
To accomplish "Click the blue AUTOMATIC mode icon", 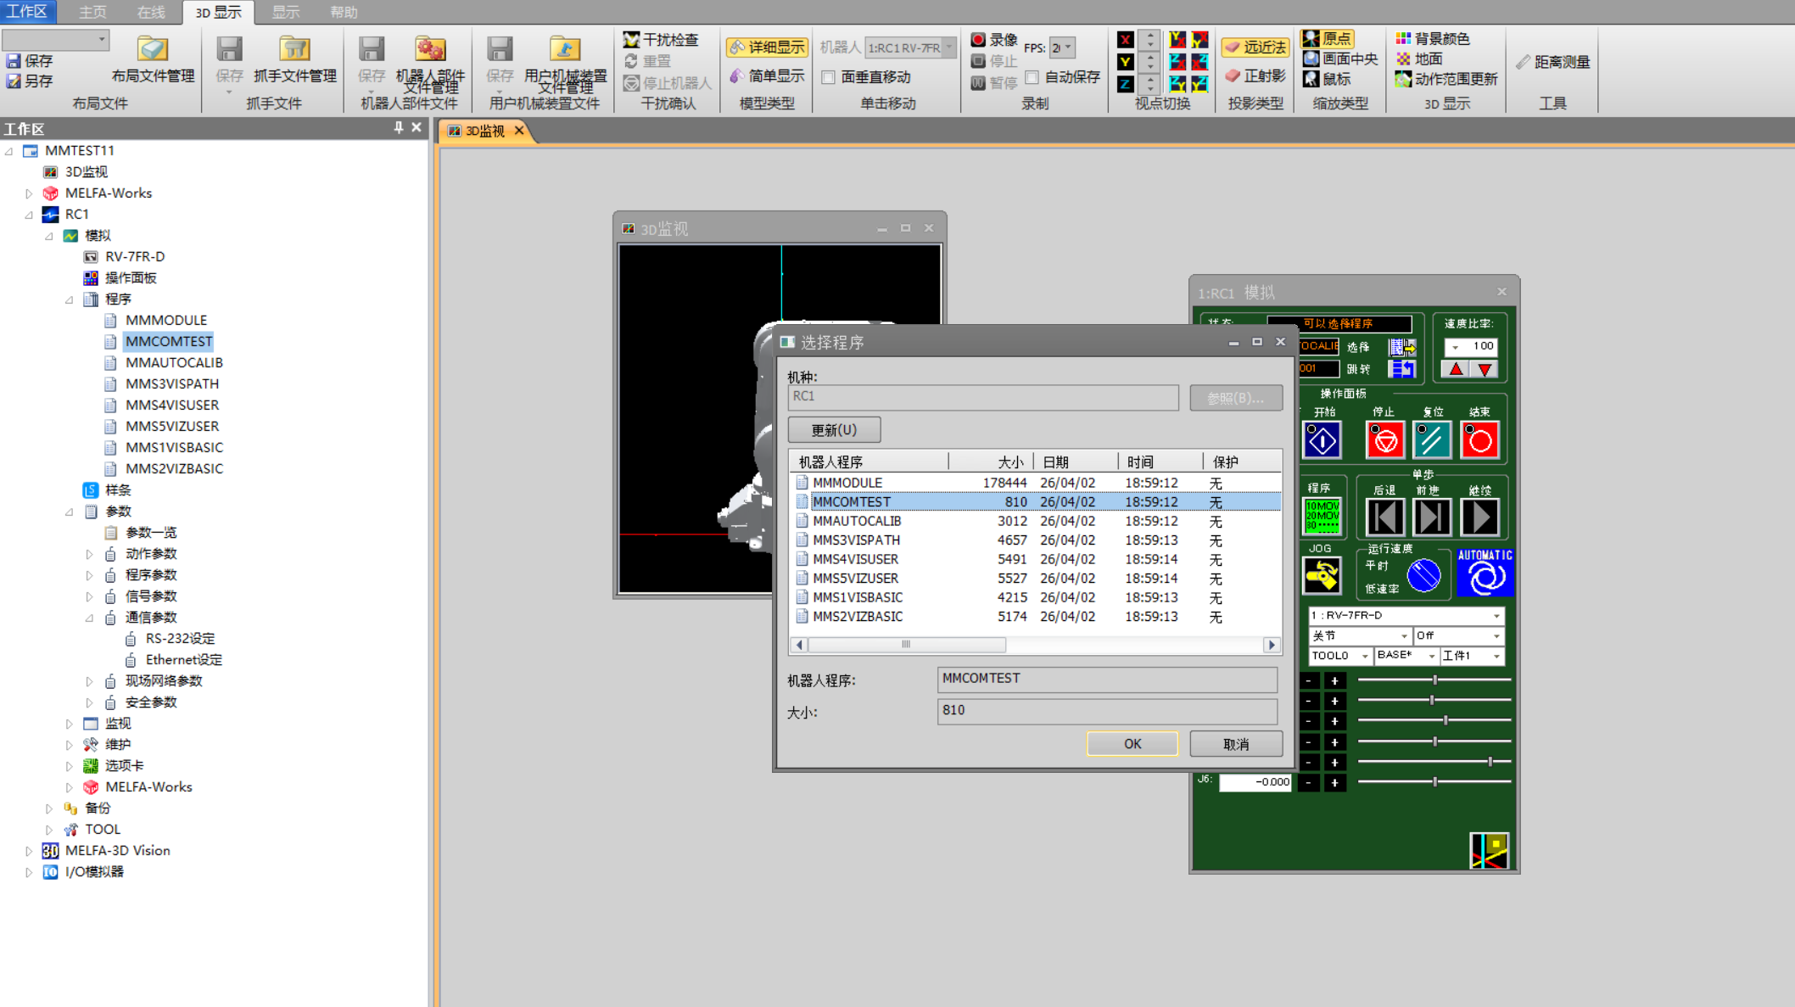I will pos(1485,573).
